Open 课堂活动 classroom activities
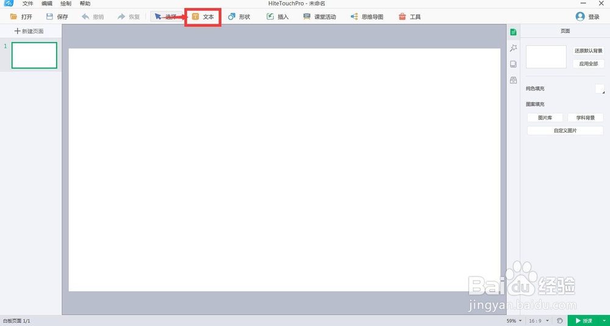Image resolution: width=610 pixels, height=326 pixels. coord(320,16)
